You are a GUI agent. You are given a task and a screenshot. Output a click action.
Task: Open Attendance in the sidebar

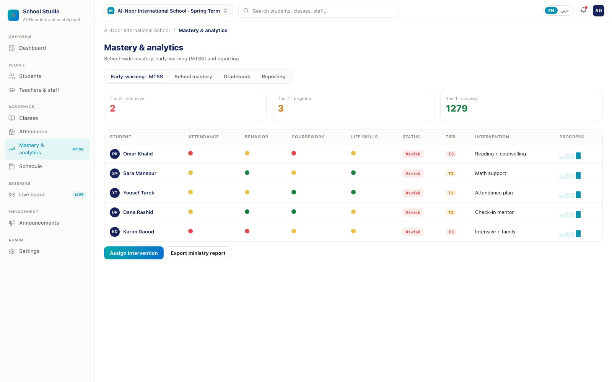click(x=47, y=132)
